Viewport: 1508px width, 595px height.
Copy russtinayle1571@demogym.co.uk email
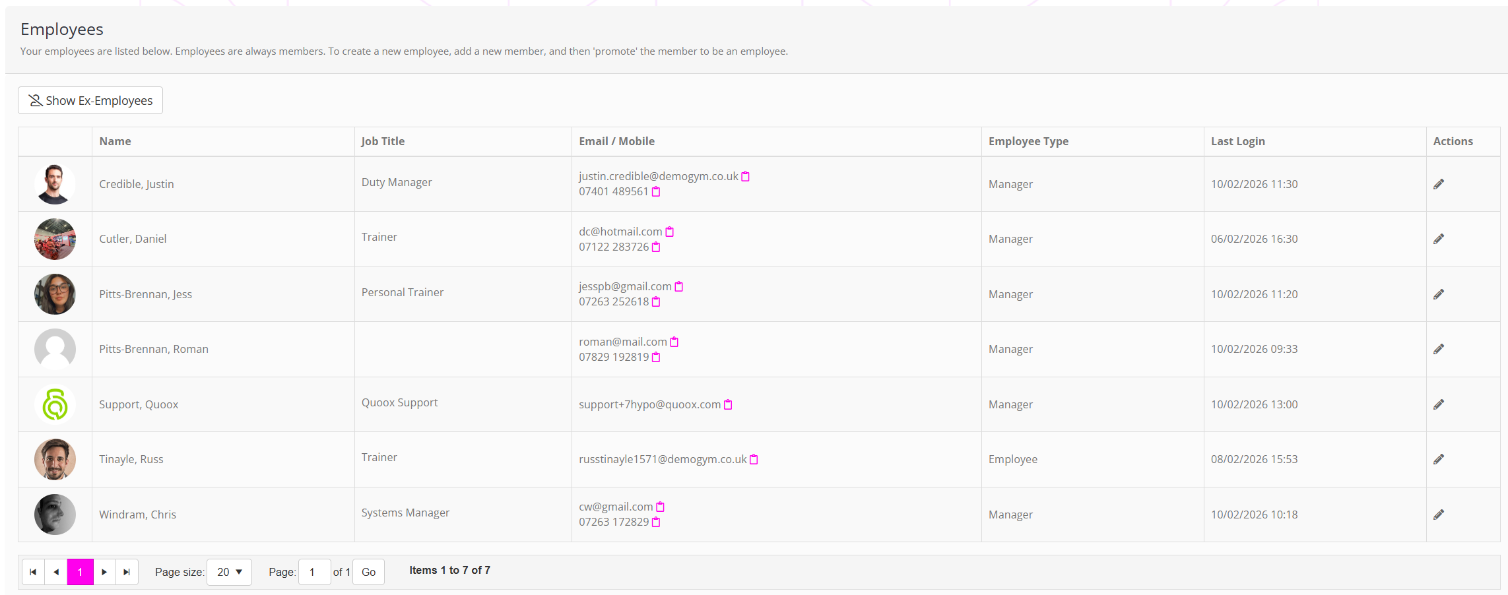pyautogui.click(x=754, y=460)
